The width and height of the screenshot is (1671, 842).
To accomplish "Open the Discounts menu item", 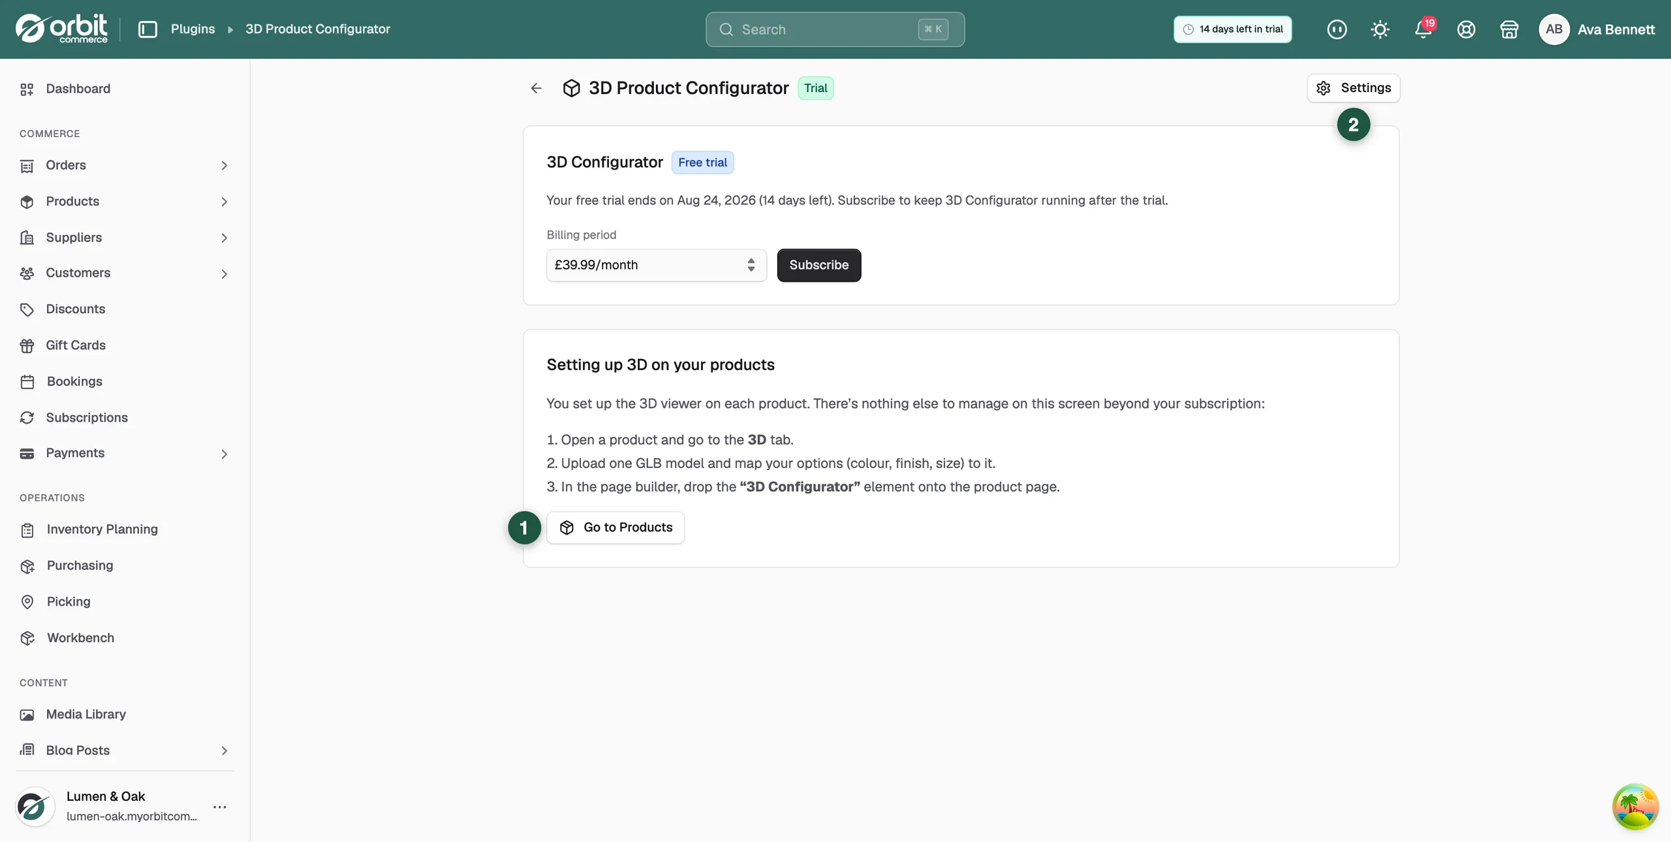I will 125,309.
